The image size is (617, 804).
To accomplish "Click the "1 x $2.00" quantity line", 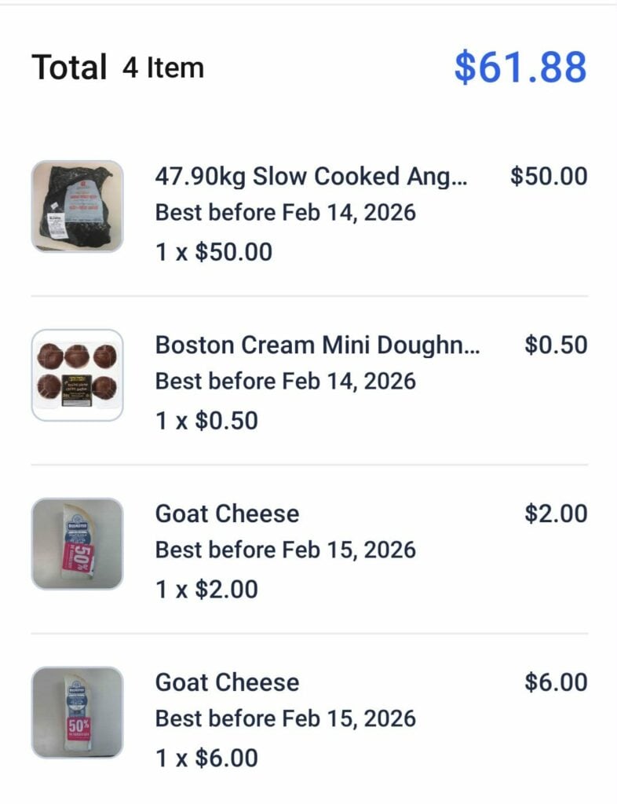I will (x=206, y=590).
